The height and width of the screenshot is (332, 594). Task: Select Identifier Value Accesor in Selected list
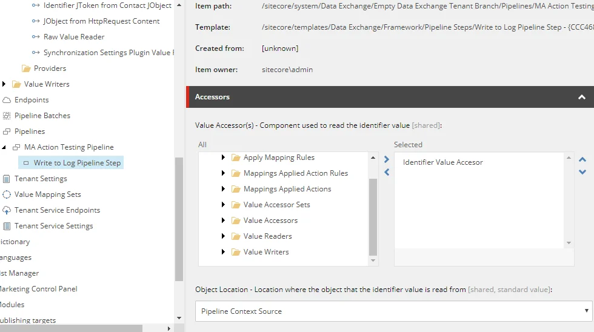point(443,162)
